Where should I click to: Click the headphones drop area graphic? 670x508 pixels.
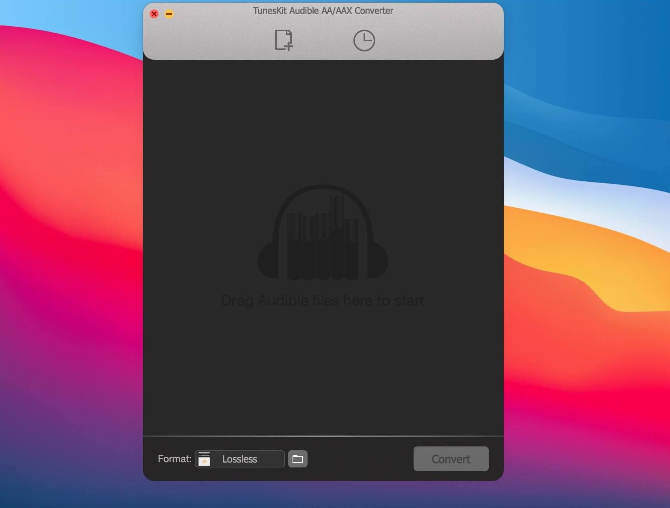(x=323, y=232)
